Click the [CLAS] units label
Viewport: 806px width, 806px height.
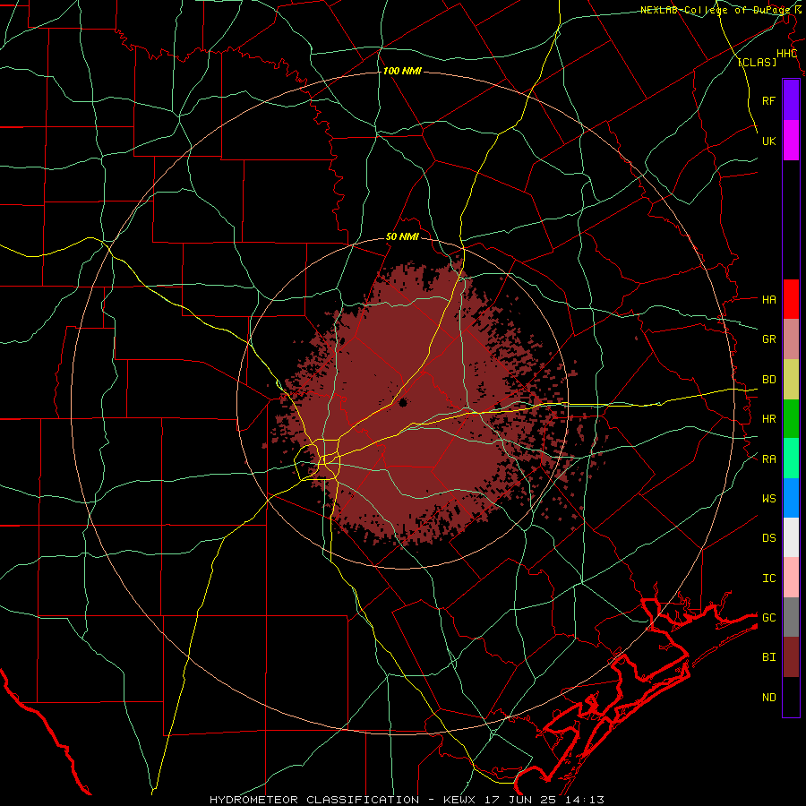tap(757, 62)
